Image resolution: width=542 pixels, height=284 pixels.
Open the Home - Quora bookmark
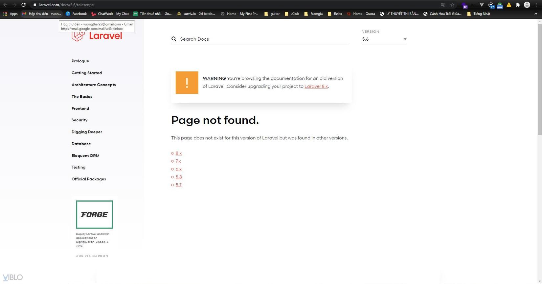[361, 14]
